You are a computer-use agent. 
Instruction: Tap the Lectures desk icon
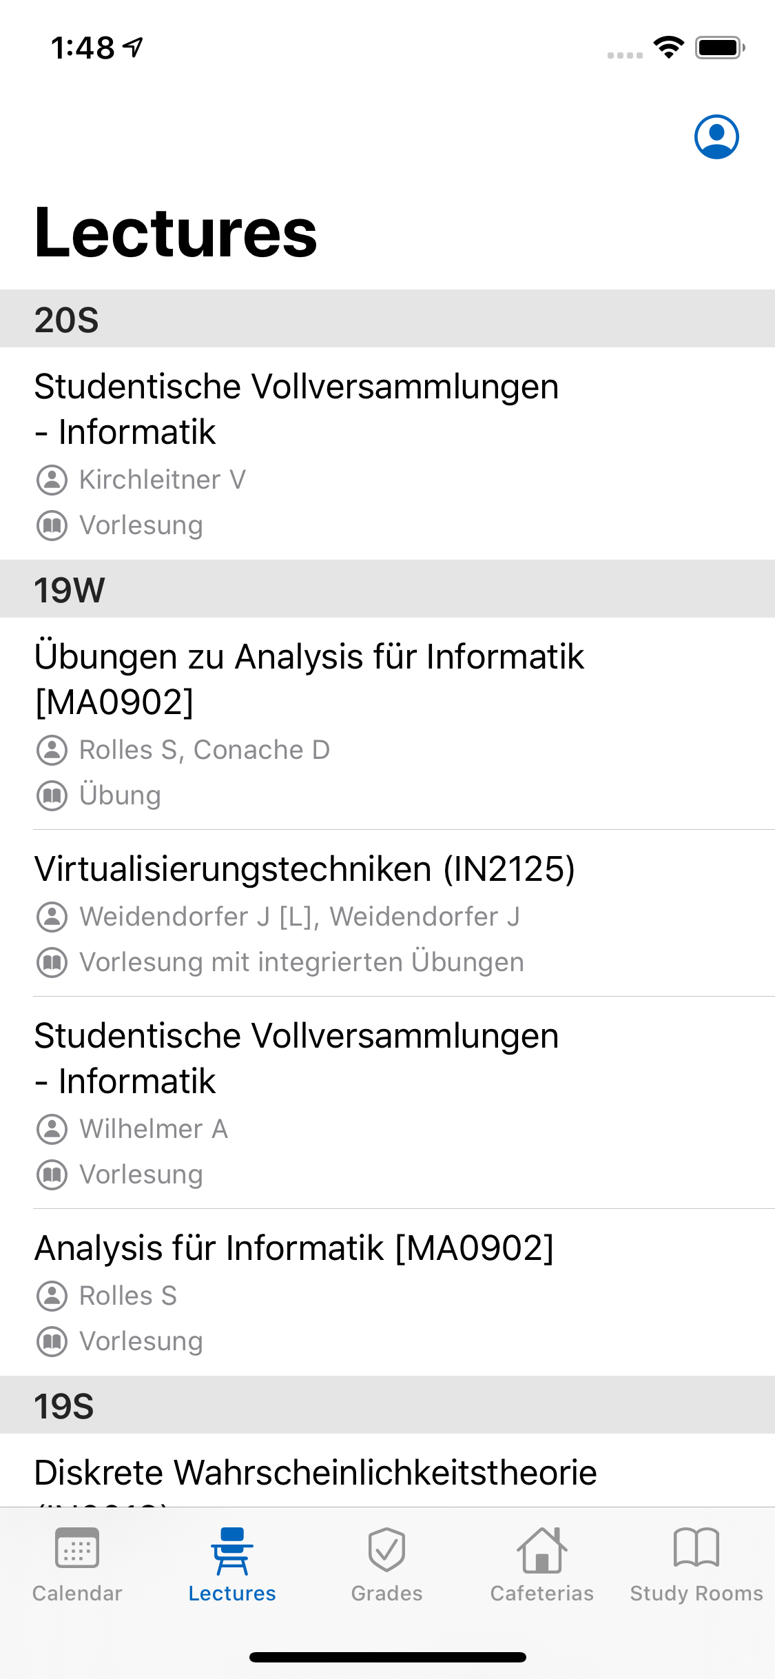[232, 1549]
